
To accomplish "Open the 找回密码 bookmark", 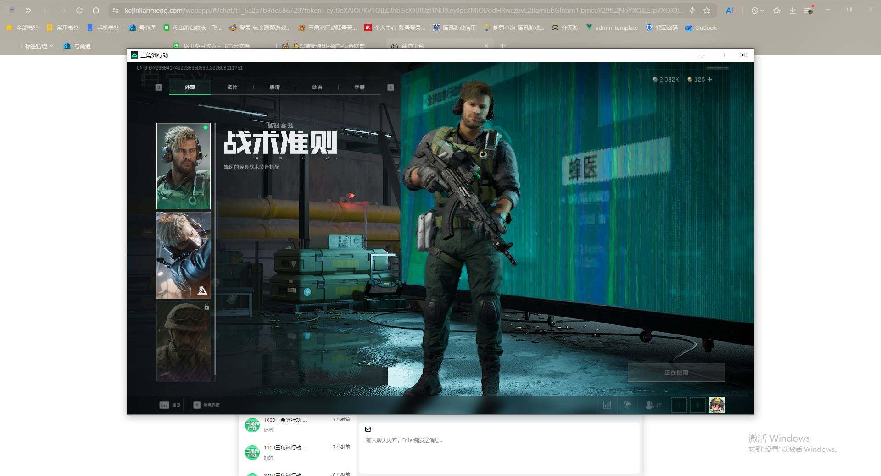I will tap(662, 27).
